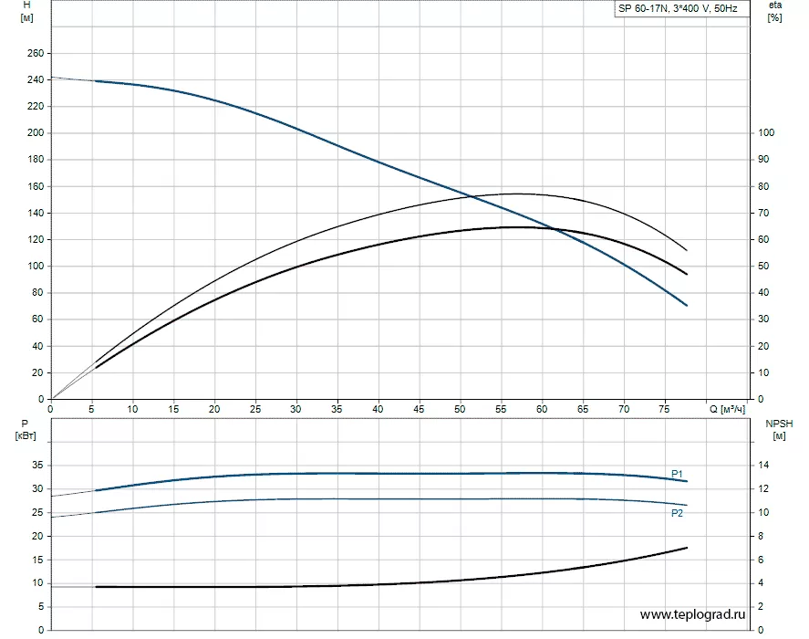This screenshot has height=639, width=809.
Task: Click the www.teplograd.ru watermark link
Action: point(692,614)
